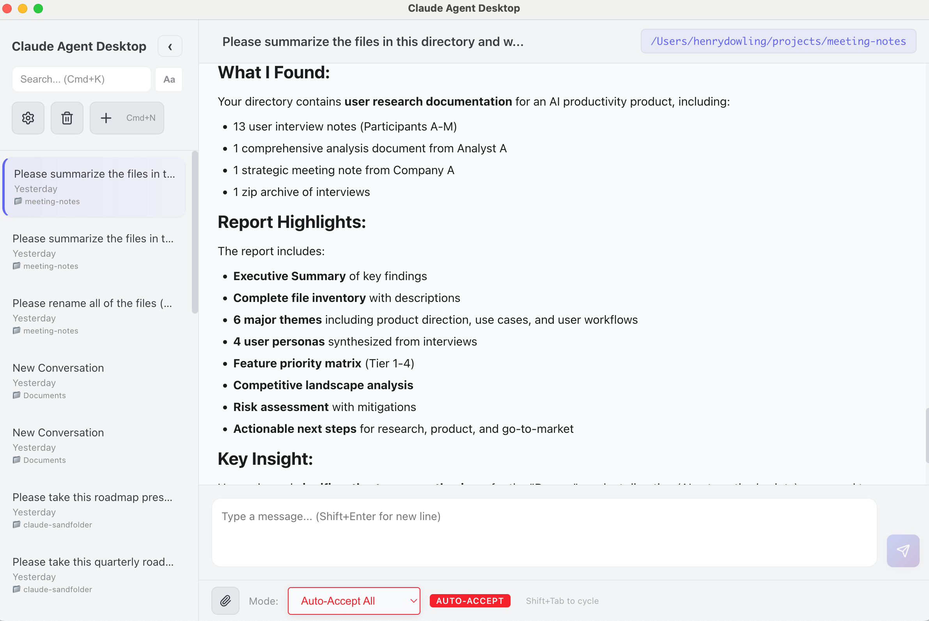Viewport: 929px width, 621px height.
Task: Open the settings gear in the sidebar
Action: point(28,118)
